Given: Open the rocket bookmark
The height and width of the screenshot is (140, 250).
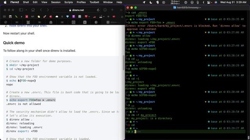Looking at the screenshot, I should tap(45, 16).
